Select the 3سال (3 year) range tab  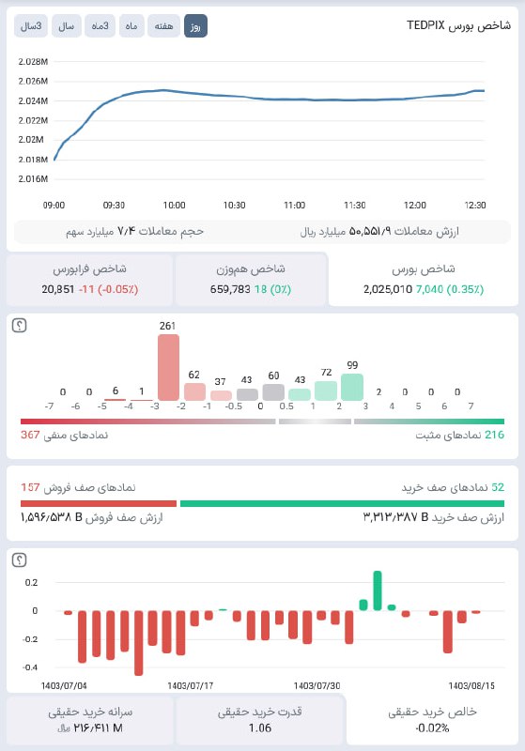(x=31, y=26)
